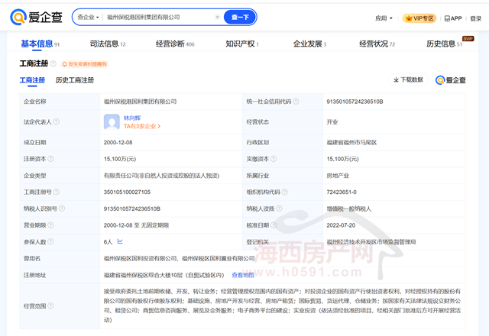
Task: Select the 知识产权 tab
Action: (x=242, y=44)
